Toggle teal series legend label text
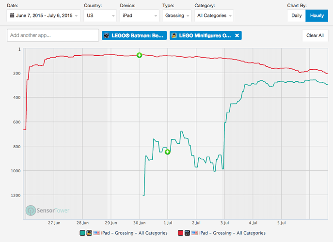Screen dimensions: 333x242 point(134,233)
